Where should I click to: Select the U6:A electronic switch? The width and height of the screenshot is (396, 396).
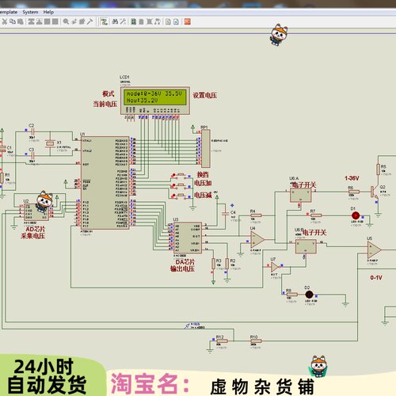301,196
